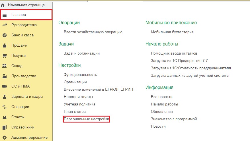This screenshot has width=250, height=141.
Task: Open the Операции section in sidebar
Action: coord(20,107)
